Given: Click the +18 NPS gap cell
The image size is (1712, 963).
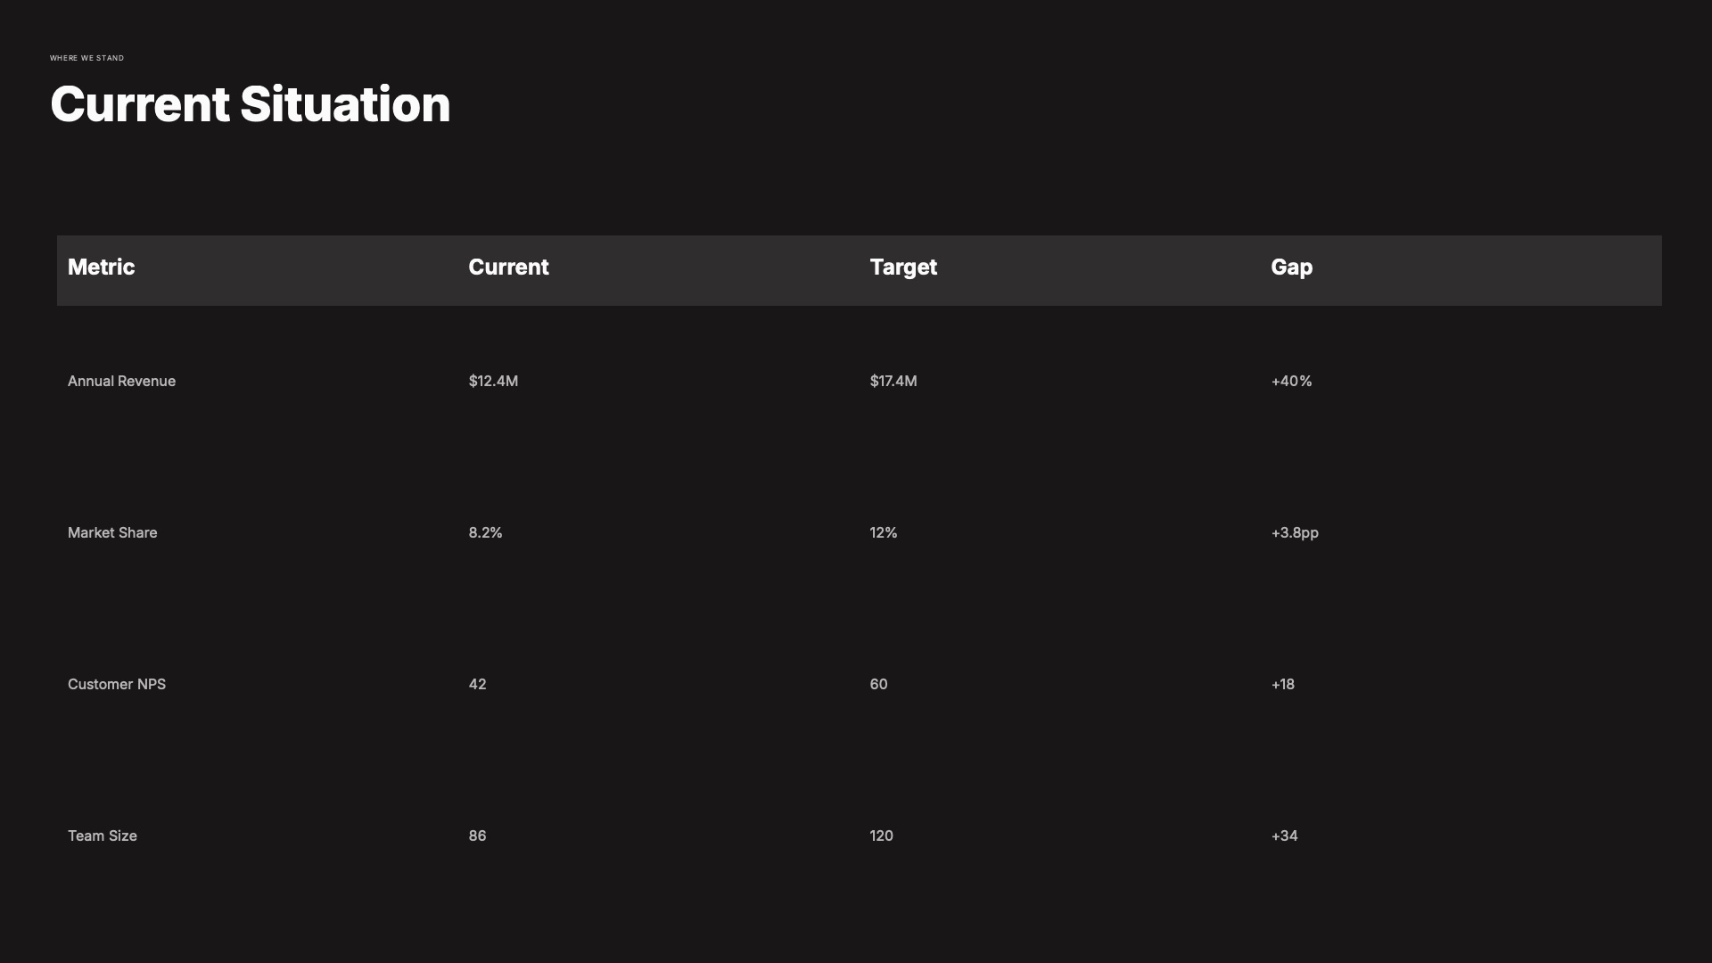Looking at the screenshot, I should 1282,685.
